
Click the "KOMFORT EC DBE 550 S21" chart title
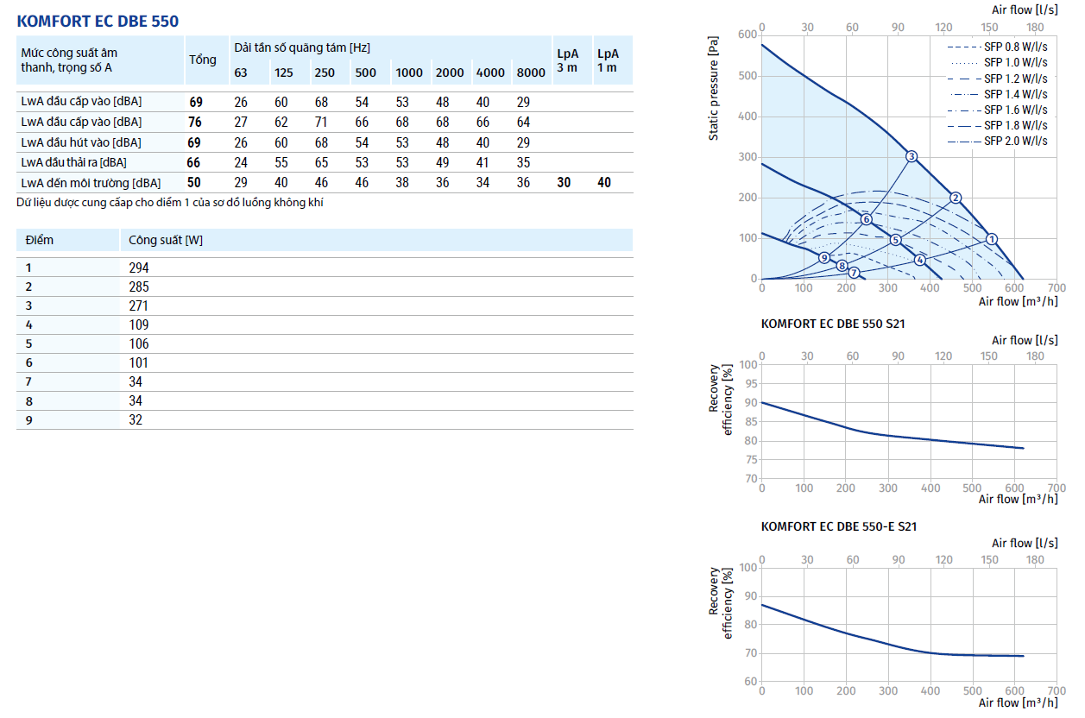tap(833, 324)
